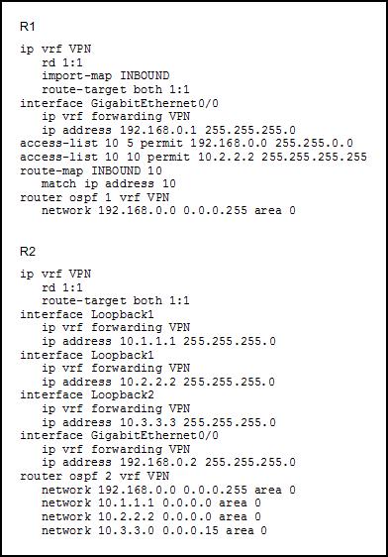The height and width of the screenshot is (557, 388).
Task: Click the R1 heading label
Action: pos(28,27)
